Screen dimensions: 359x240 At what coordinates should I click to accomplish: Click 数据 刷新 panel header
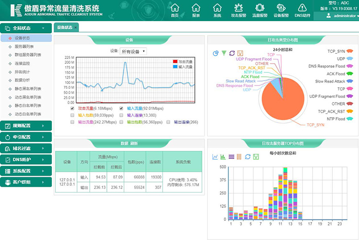129,143
